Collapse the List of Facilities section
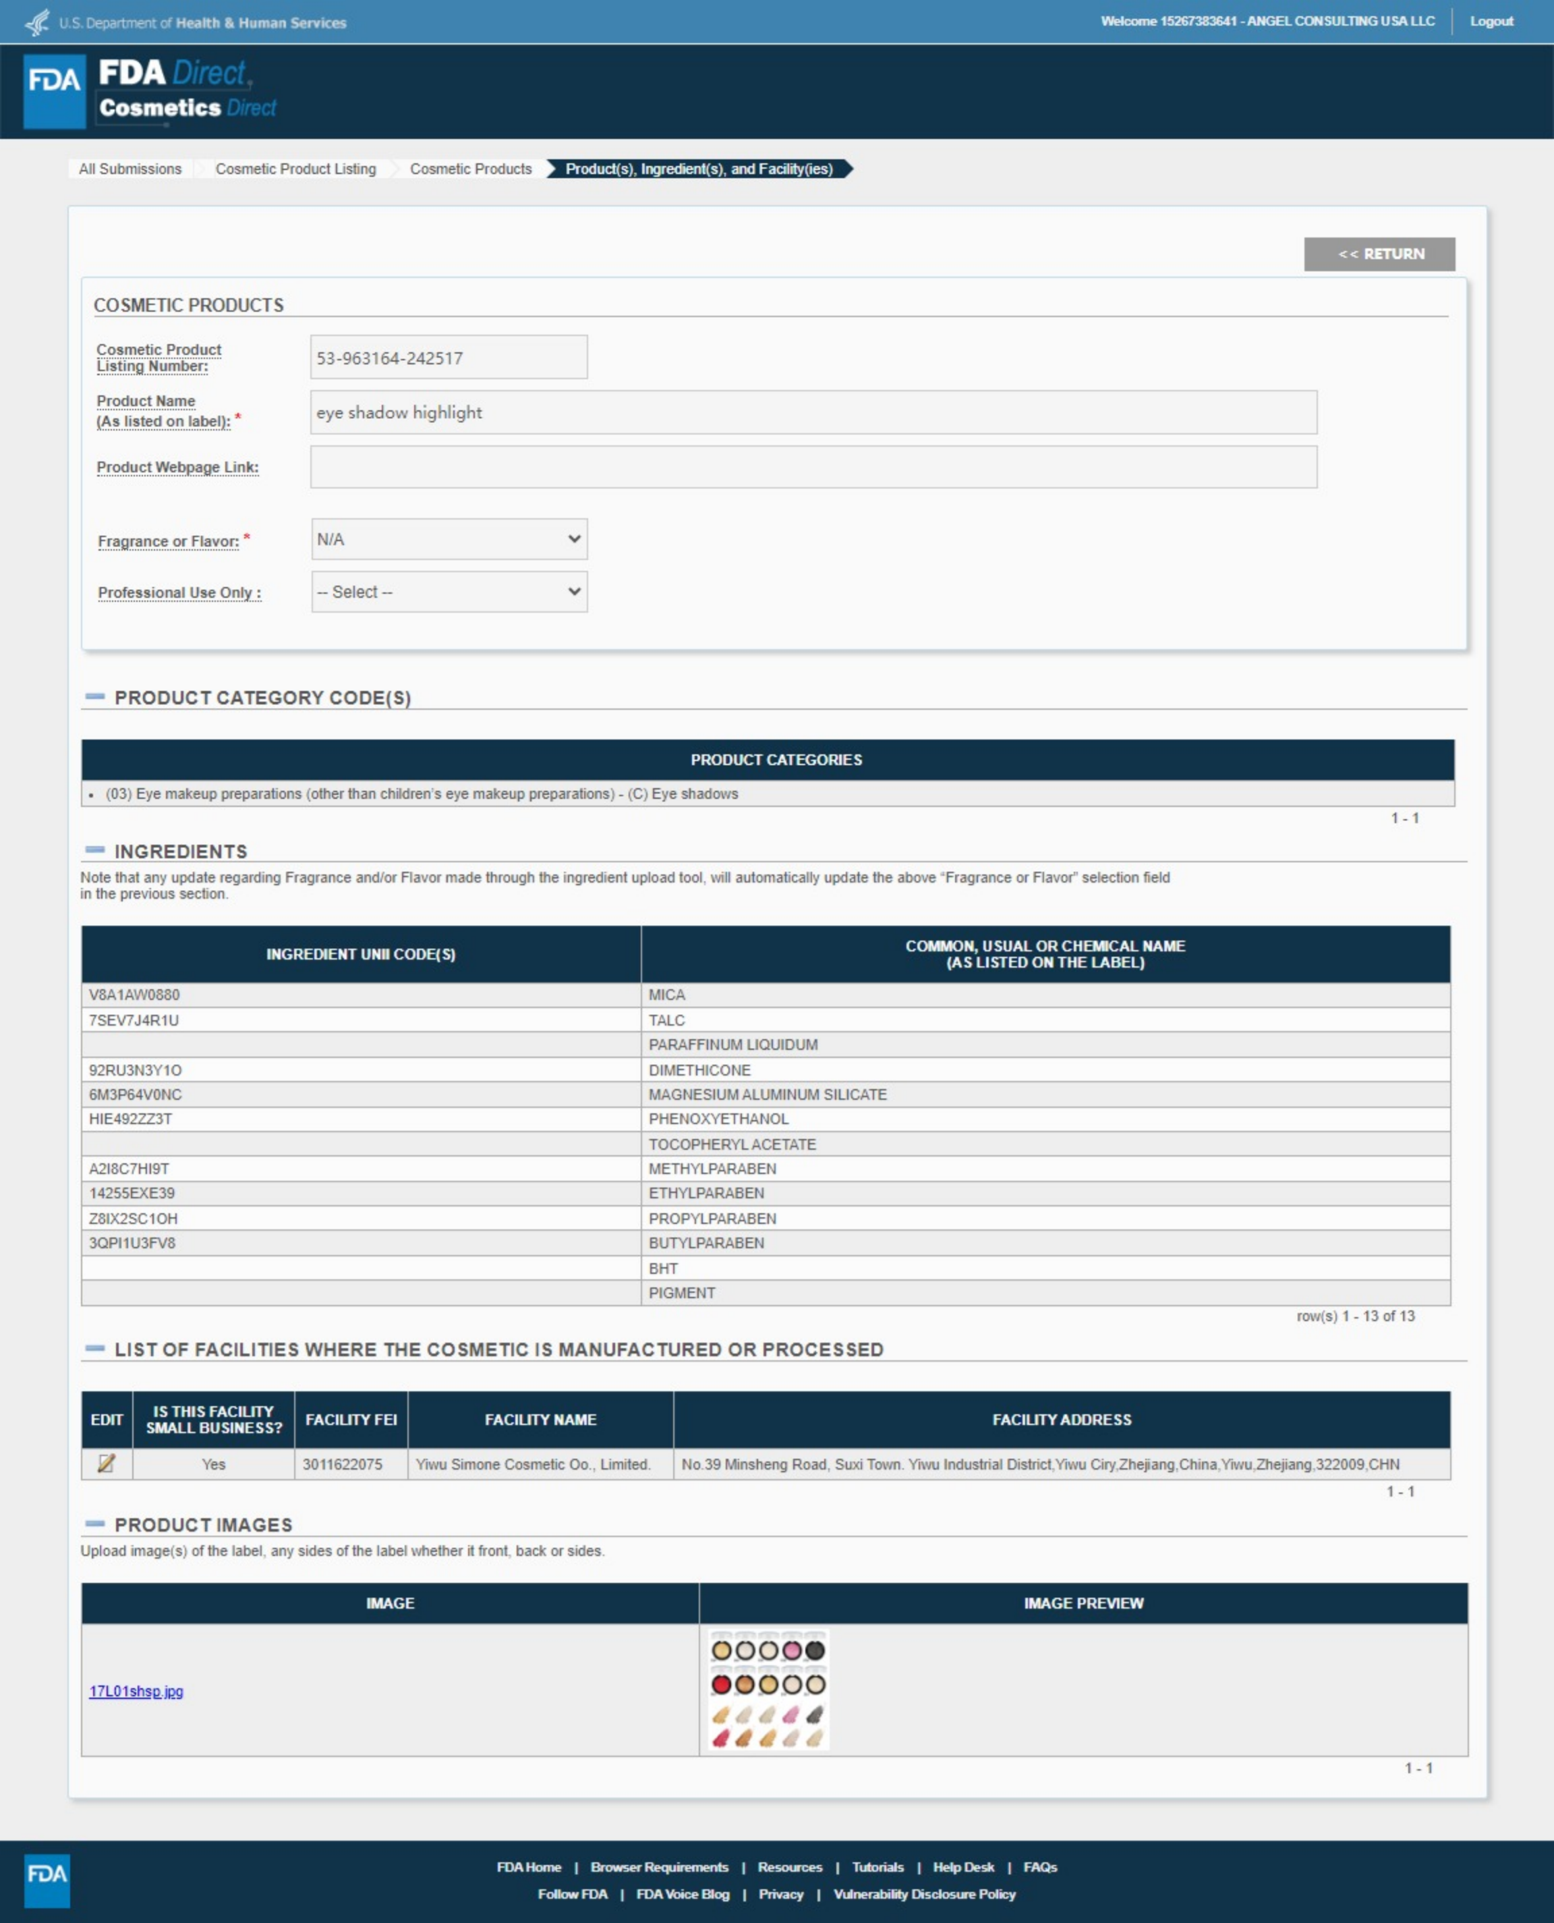The width and height of the screenshot is (1554, 1923). point(95,1348)
